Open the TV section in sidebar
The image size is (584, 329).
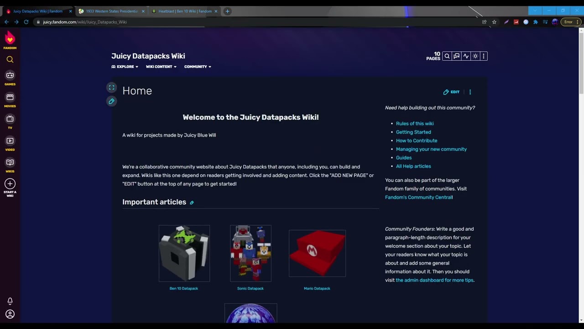click(10, 122)
